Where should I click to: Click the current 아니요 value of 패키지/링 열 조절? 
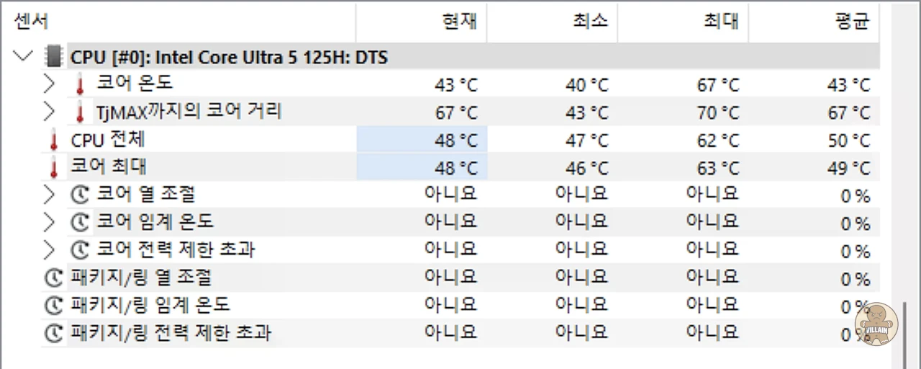[x=450, y=277]
